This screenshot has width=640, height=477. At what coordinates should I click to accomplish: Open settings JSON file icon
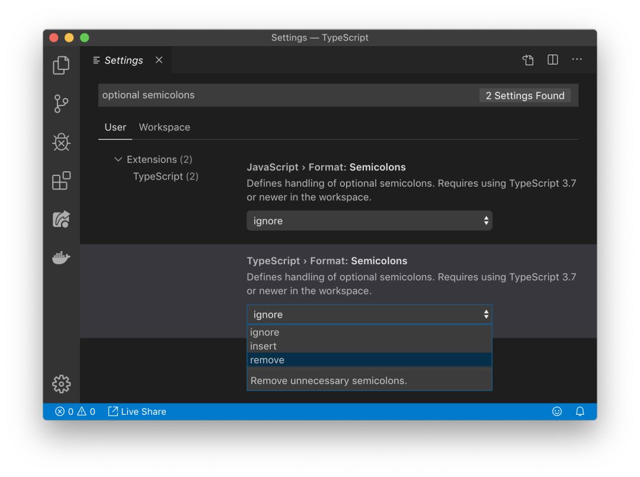[528, 60]
